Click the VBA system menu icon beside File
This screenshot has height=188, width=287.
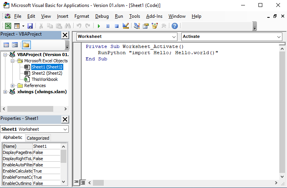point(7,16)
